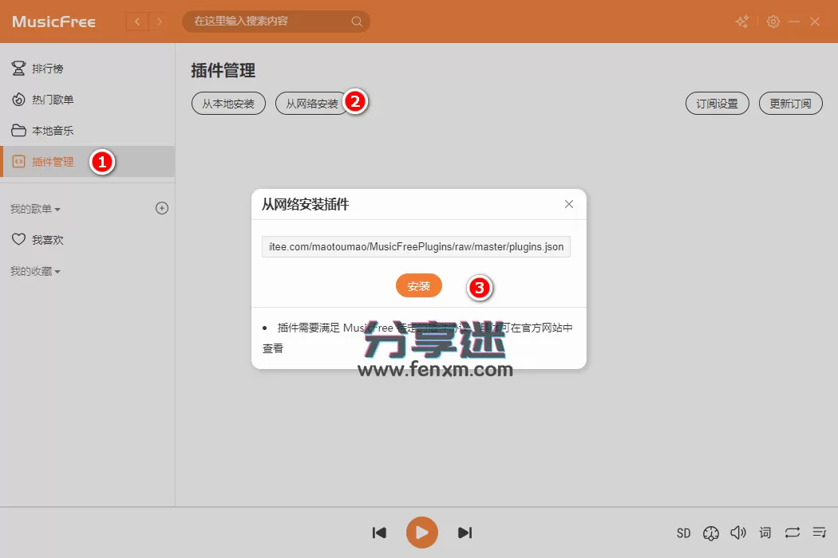Switch audio quality with the SD icon
Viewport: 838px width, 558px height.
(683, 532)
